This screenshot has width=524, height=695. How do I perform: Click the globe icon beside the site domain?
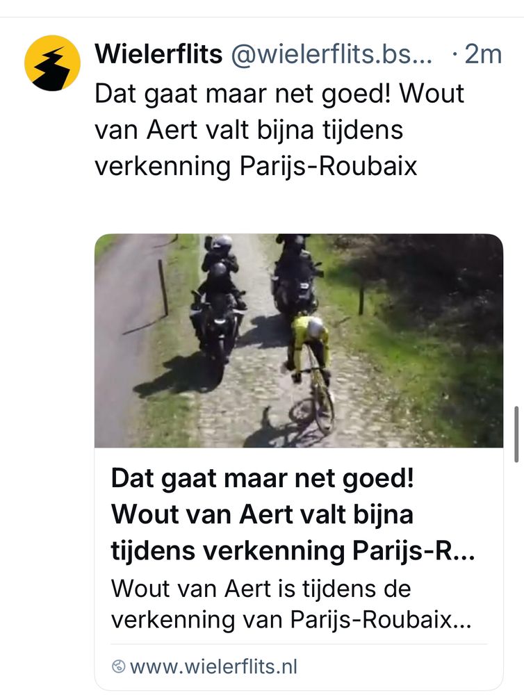coord(118,667)
